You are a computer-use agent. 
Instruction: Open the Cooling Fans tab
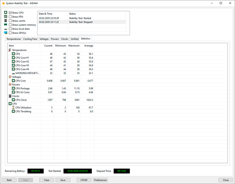point(30,39)
